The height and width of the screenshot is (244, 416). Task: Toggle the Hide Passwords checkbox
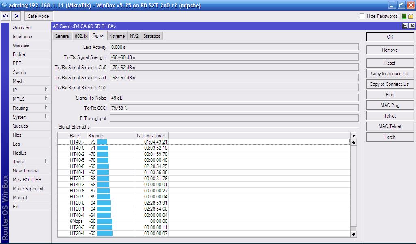(362, 16)
